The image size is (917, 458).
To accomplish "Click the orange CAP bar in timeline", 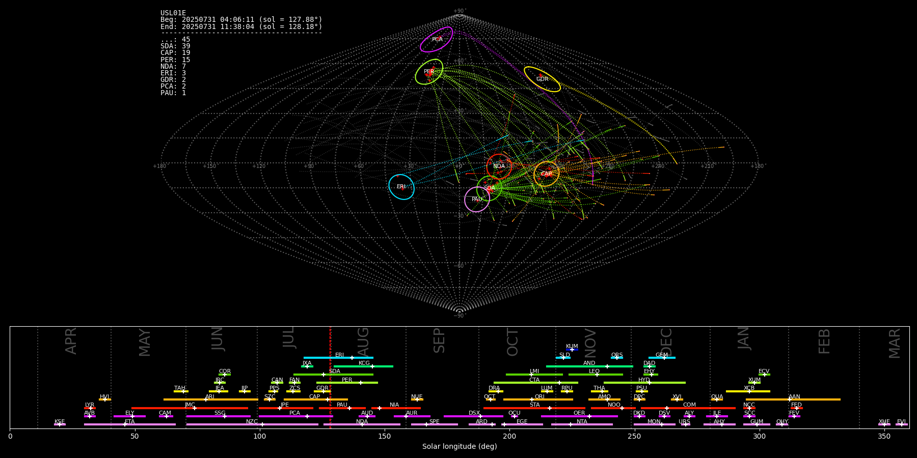I will [316, 399].
